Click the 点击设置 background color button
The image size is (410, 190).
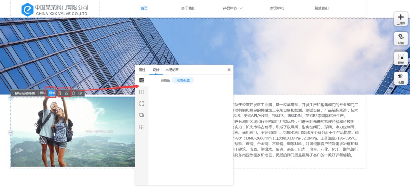click(x=183, y=80)
